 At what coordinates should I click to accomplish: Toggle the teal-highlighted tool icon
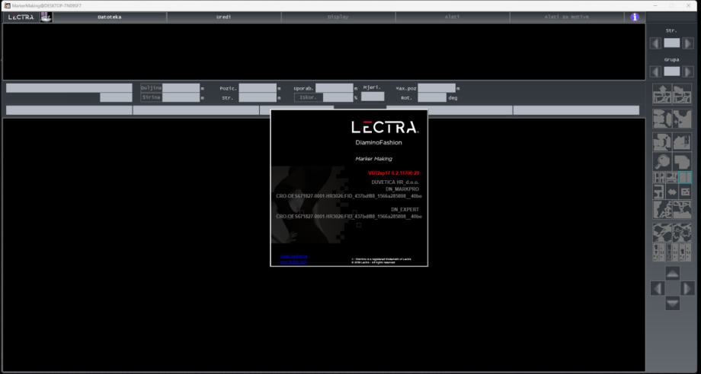click(x=685, y=178)
